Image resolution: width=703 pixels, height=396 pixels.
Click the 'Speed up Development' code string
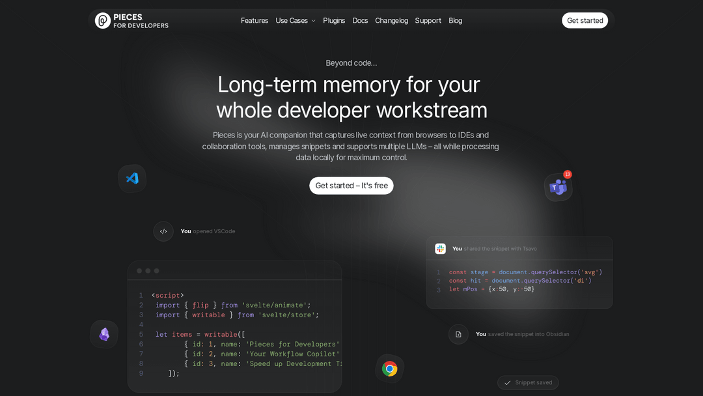tap(294, 364)
